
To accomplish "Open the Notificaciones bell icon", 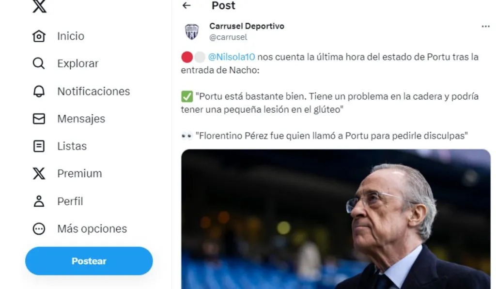I will (x=39, y=91).
